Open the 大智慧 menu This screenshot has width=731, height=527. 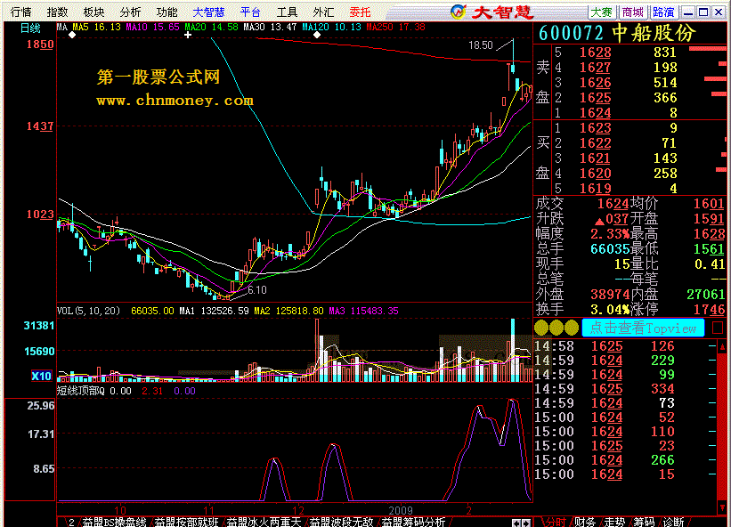click(208, 12)
